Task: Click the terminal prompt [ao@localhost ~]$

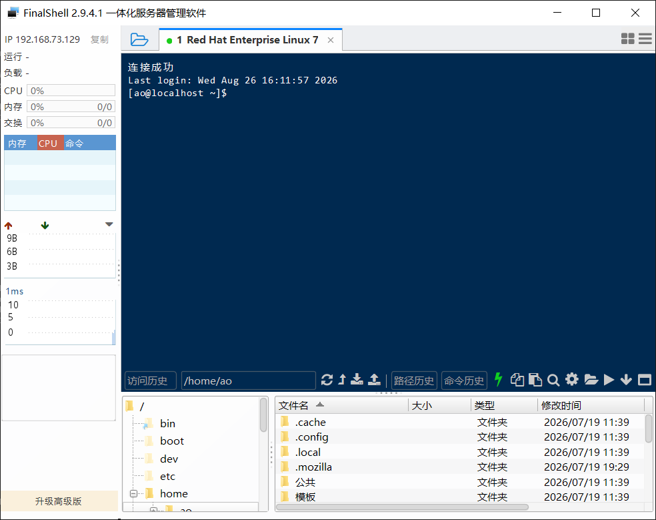Action: [177, 93]
